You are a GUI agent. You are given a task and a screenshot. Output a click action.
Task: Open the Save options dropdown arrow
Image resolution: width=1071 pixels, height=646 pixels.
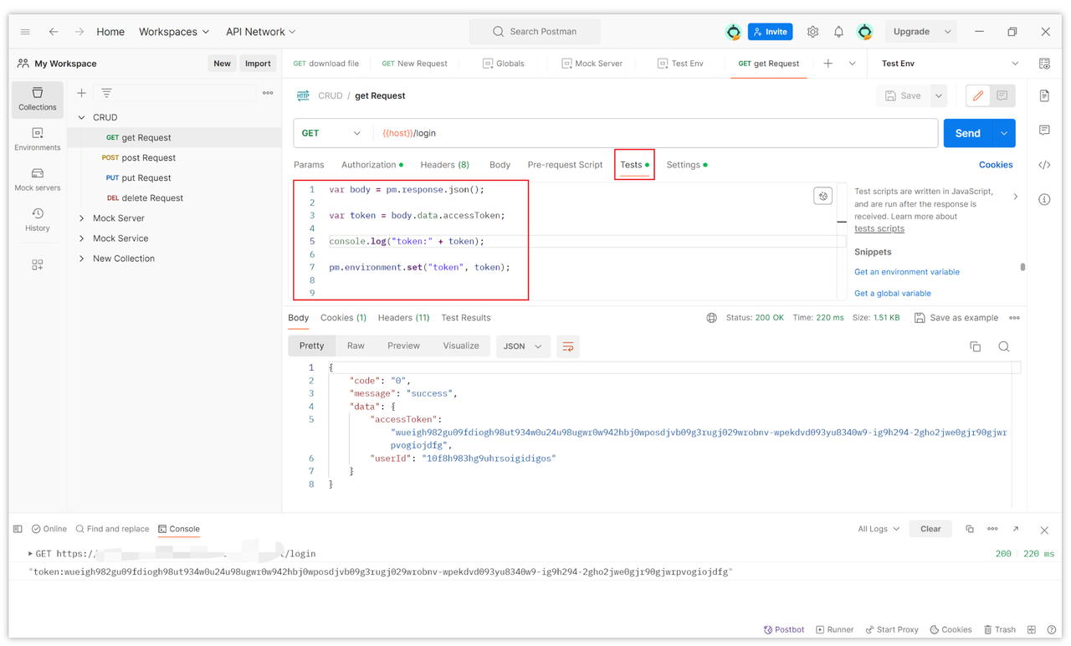click(x=939, y=95)
